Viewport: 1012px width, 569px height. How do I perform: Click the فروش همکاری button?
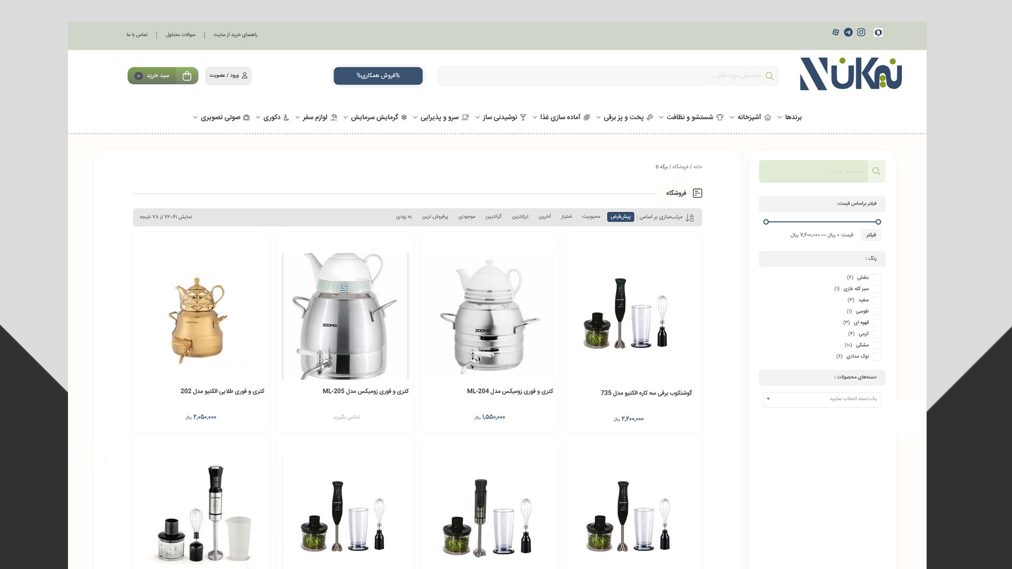click(378, 76)
